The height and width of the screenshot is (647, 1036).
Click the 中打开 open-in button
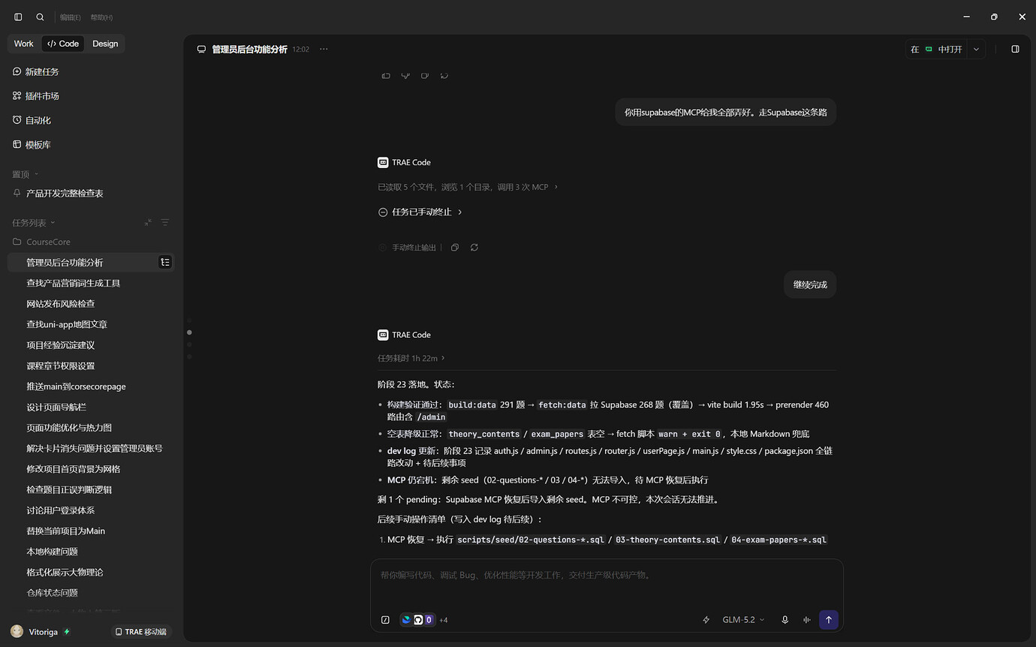coord(936,49)
